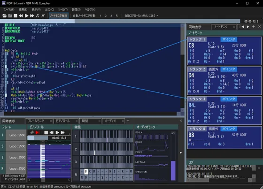Add new panel tab with plus next to オーディオ

click(x=128, y=121)
